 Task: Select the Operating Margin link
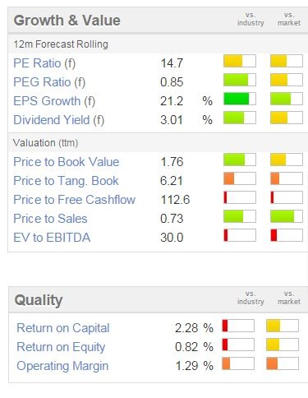coord(62,366)
